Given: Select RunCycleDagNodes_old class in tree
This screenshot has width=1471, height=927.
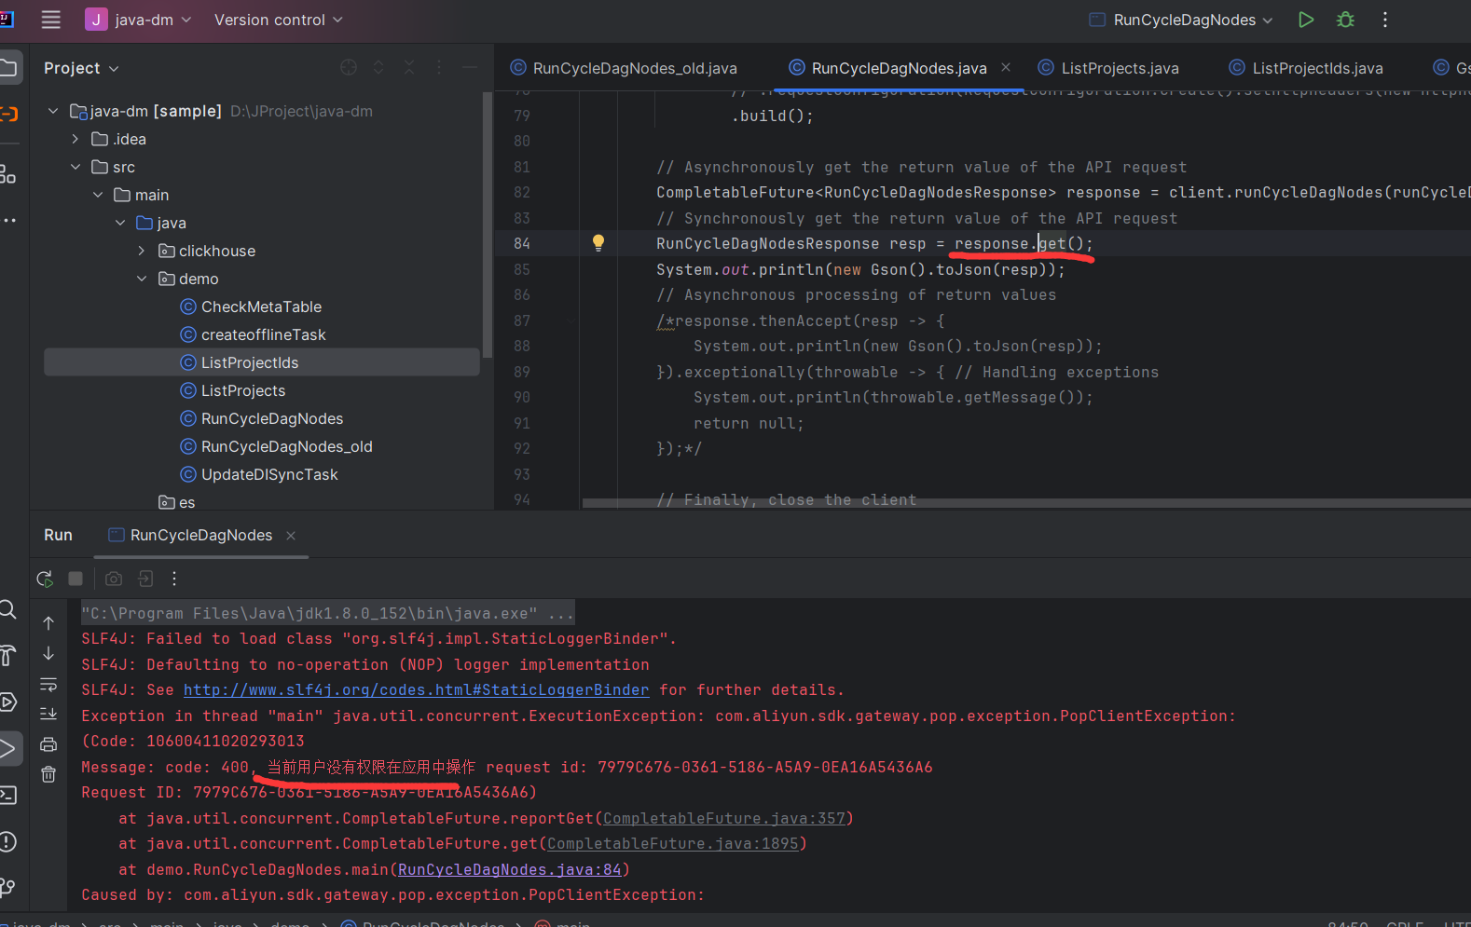Looking at the screenshot, I should [x=286, y=446].
